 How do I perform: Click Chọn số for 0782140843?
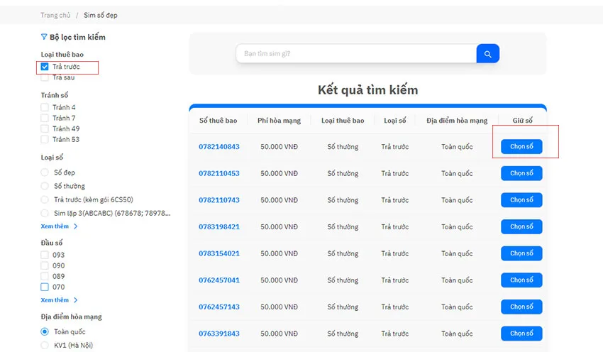521,147
